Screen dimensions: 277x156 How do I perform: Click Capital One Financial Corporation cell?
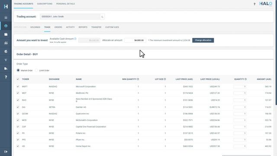click(91, 127)
